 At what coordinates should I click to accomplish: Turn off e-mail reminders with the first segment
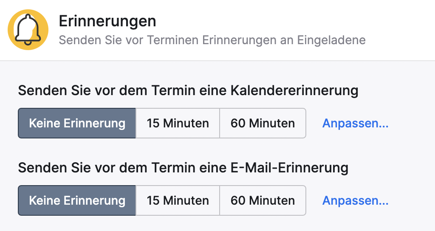[77, 200]
